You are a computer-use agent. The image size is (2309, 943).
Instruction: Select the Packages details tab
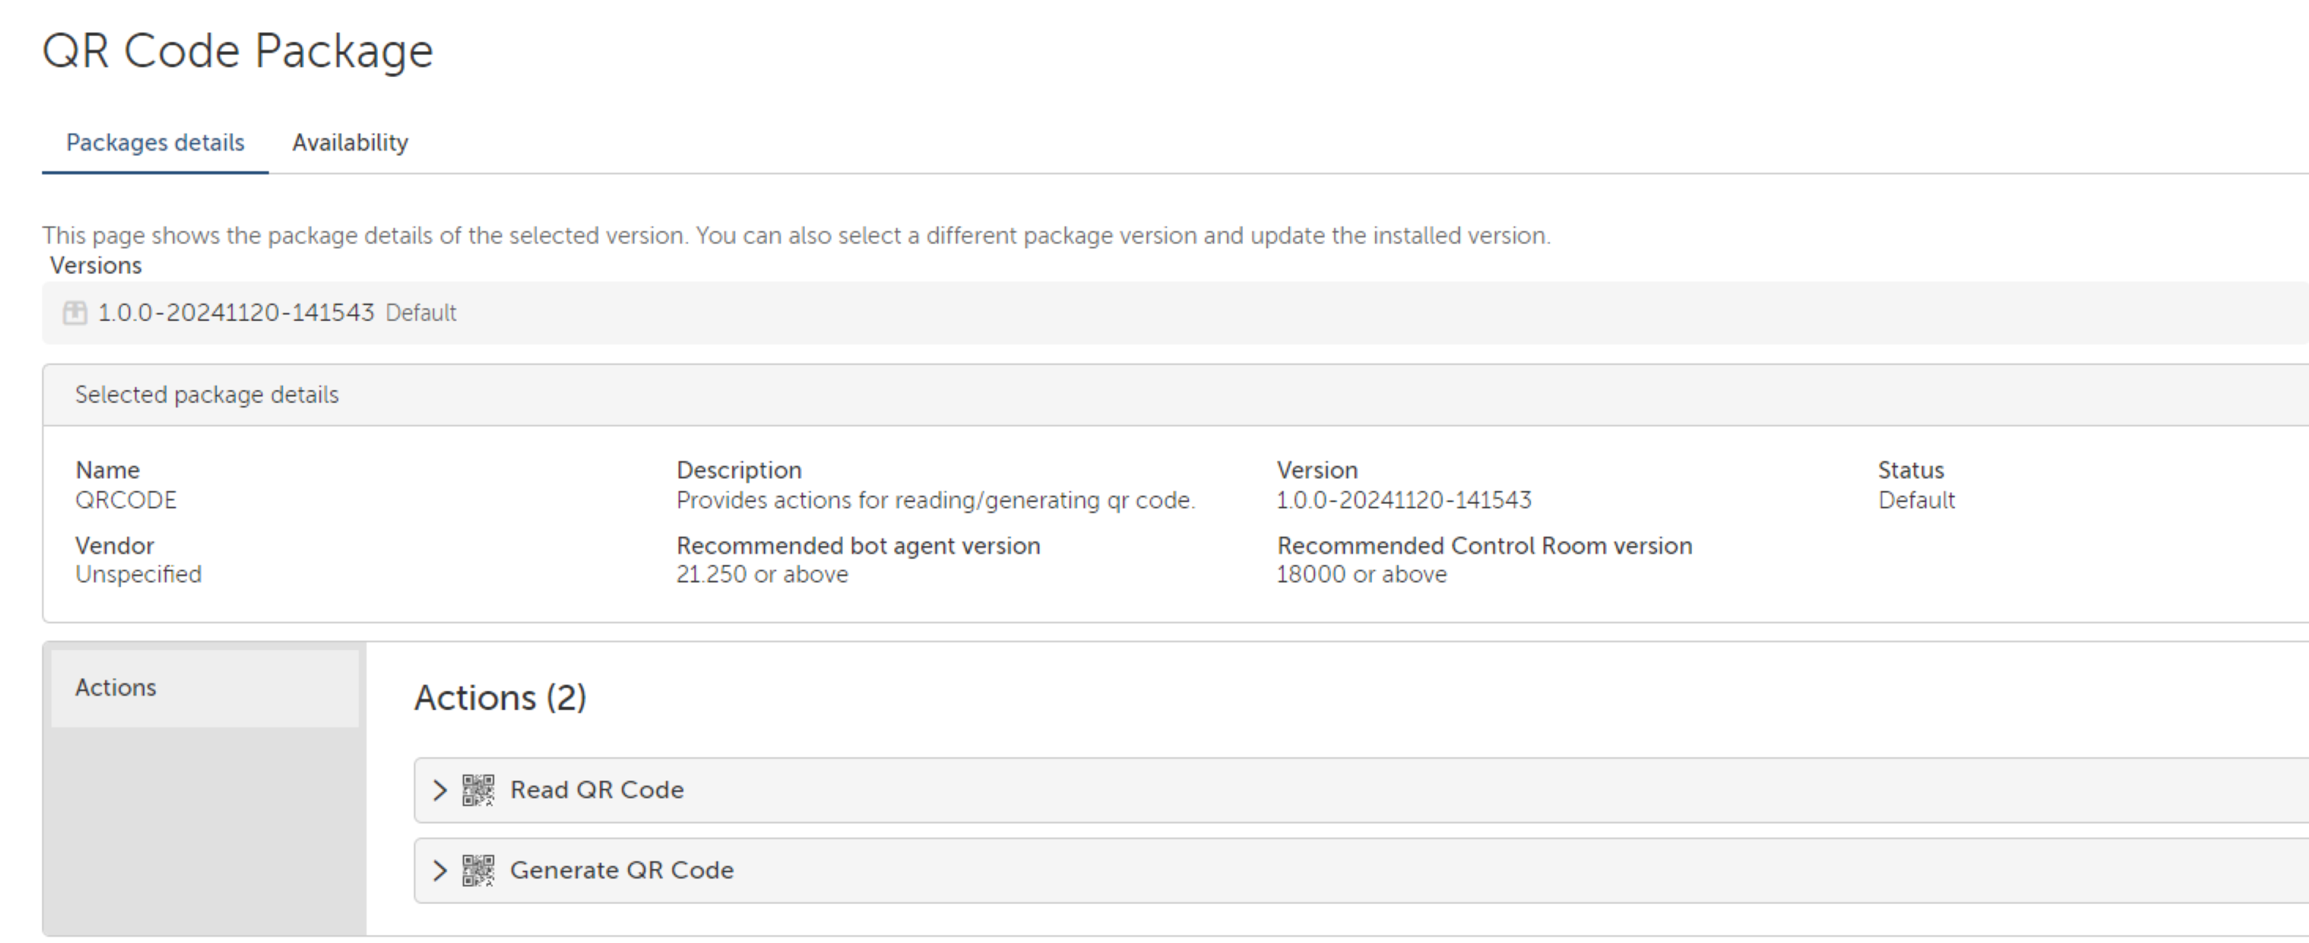155,143
